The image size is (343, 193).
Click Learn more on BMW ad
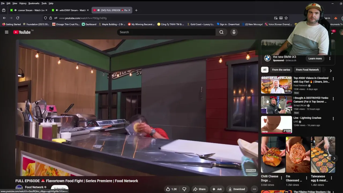[315, 58]
